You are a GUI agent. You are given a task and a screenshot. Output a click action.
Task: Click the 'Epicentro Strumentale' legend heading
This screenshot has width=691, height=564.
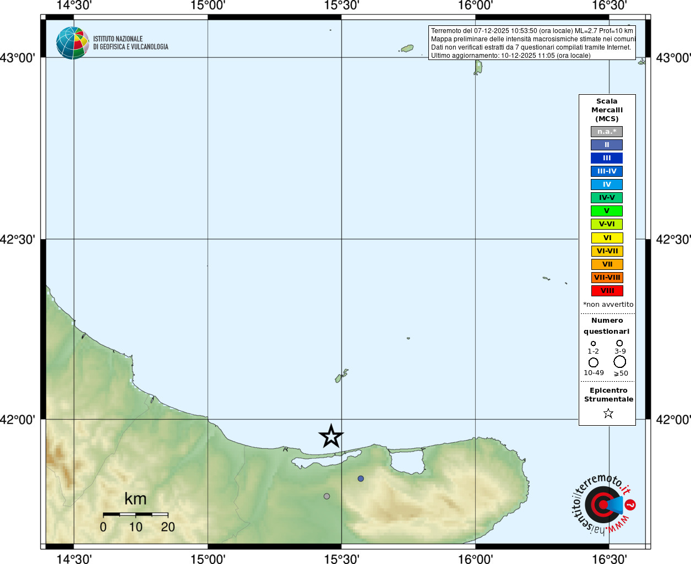[608, 395]
